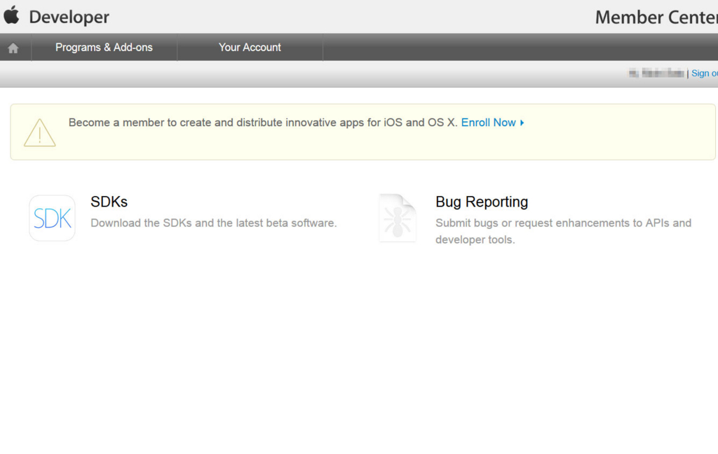The height and width of the screenshot is (454, 718).
Task: Click the Apple logo in the header
Action: point(11,15)
